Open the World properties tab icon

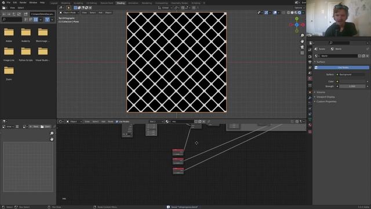click(310, 79)
